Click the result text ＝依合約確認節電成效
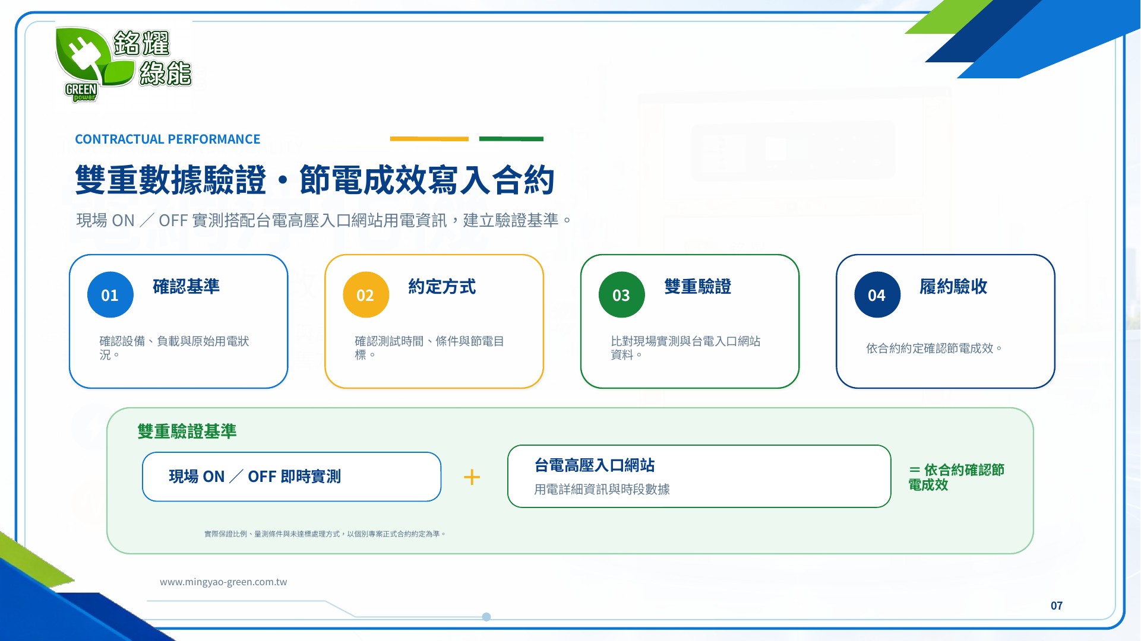The height and width of the screenshot is (641, 1141). click(956, 477)
